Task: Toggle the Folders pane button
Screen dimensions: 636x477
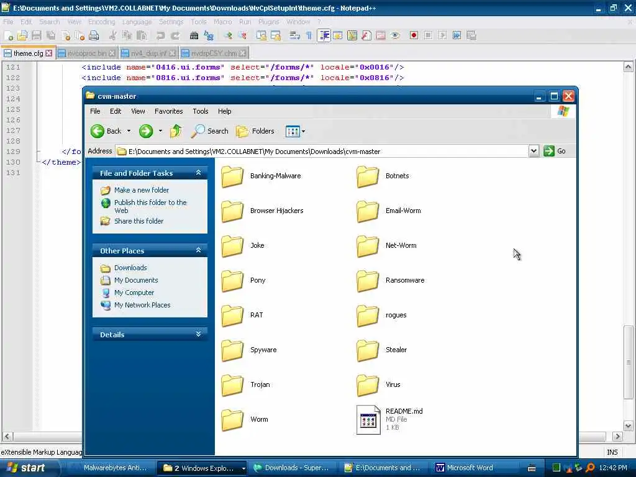Action: [255, 131]
